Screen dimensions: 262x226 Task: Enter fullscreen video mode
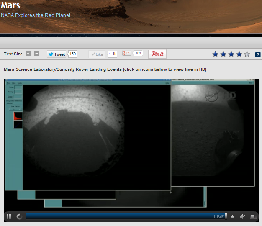coord(253,217)
